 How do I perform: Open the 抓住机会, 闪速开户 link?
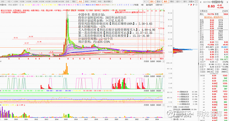(213, 17)
